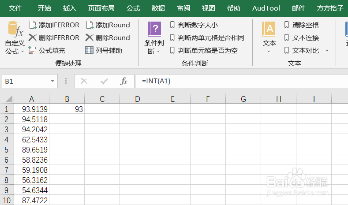Select row 5 header
This screenshot has width=348, height=205.
(x=7, y=149)
